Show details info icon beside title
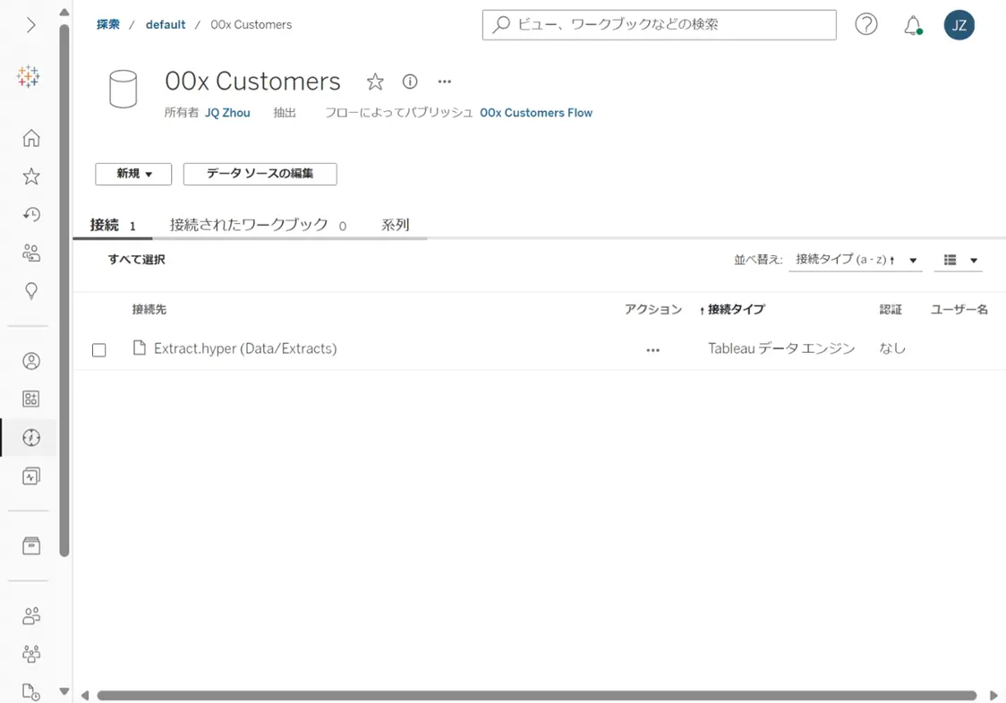Image resolution: width=1006 pixels, height=703 pixels. (409, 81)
